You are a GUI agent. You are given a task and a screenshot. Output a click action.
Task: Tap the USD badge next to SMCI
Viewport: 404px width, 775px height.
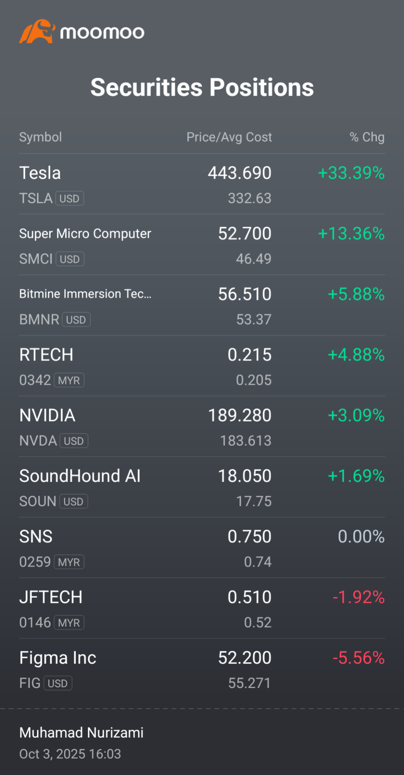(x=70, y=259)
